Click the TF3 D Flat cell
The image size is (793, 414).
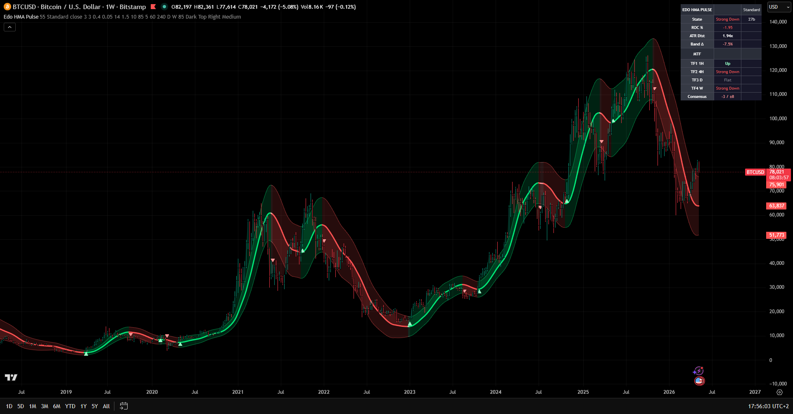tap(728, 80)
